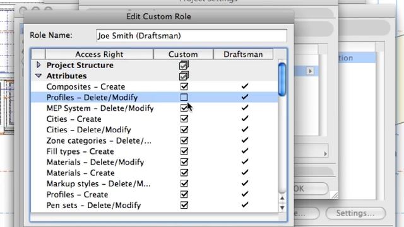Toggle Project Structure group custom checkbox
Screen dimensions: 404x227
coord(184,65)
